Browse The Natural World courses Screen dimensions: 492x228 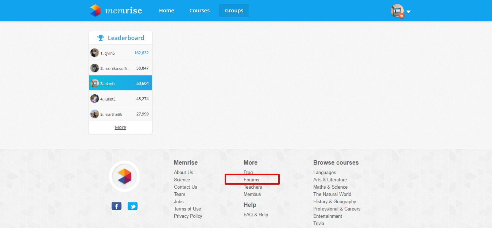(x=332, y=194)
